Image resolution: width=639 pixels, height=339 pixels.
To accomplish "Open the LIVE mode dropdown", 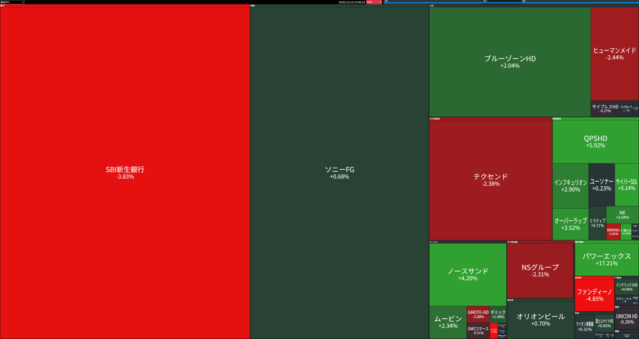I will 374,2.
